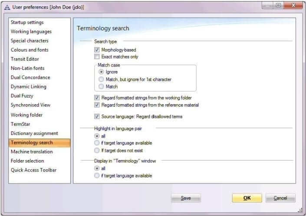Enable the Exact matches only checkbox
The width and height of the screenshot is (306, 216).
click(x=97, y=56)
